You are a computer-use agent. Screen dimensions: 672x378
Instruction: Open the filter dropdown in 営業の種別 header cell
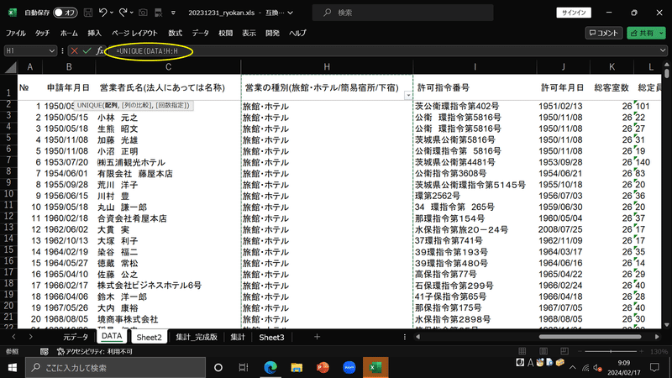click(x=408, y=96)
